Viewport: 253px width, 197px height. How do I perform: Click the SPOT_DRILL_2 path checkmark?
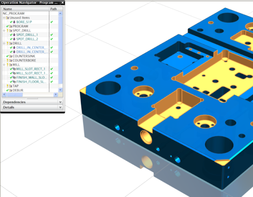pyautogui.click(x=52, y=39)
